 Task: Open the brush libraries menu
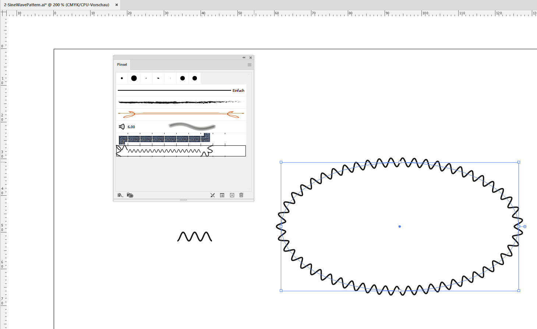[119, 195]
